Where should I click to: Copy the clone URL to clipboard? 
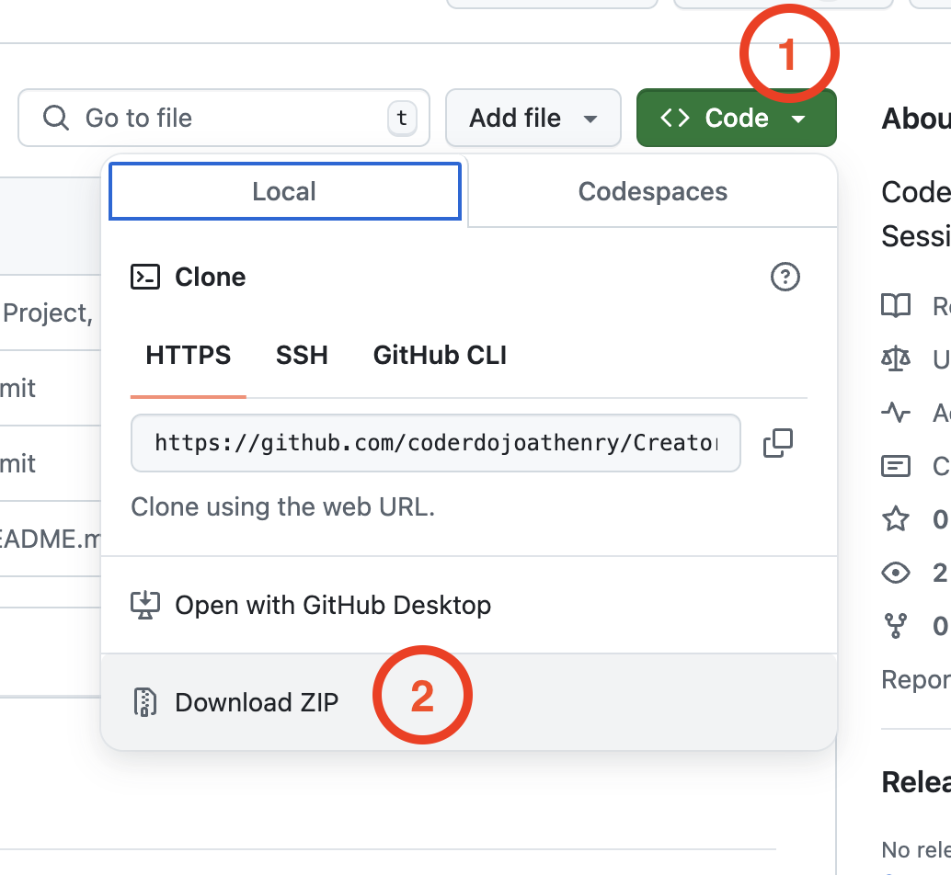(777, 443)
